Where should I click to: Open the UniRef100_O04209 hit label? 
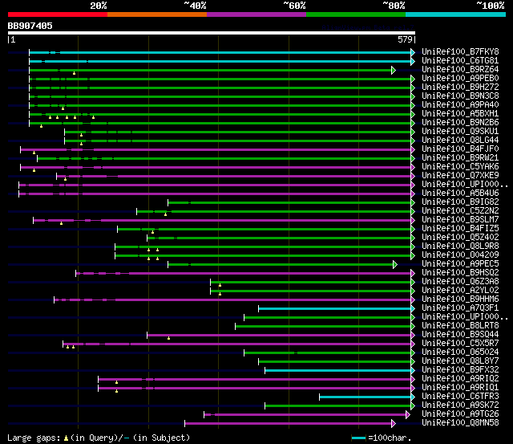pyautogui.click(x=460, y=255)
